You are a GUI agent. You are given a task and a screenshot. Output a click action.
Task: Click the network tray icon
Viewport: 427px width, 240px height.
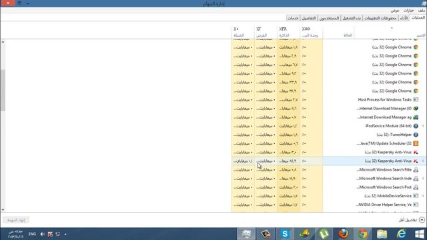58,234
